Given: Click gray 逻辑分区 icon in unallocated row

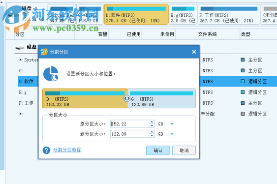Looking at the screenshot, I should [243, 114].
